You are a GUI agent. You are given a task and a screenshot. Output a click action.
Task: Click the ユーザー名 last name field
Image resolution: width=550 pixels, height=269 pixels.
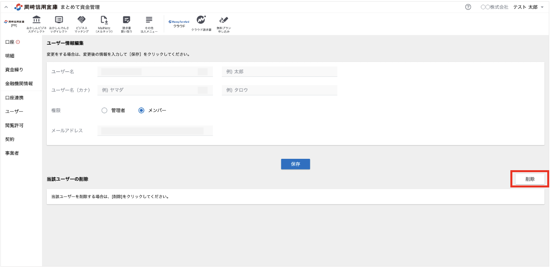(155, 72)
